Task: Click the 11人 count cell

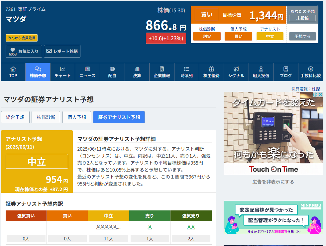Action: click(x=108, y=238)
